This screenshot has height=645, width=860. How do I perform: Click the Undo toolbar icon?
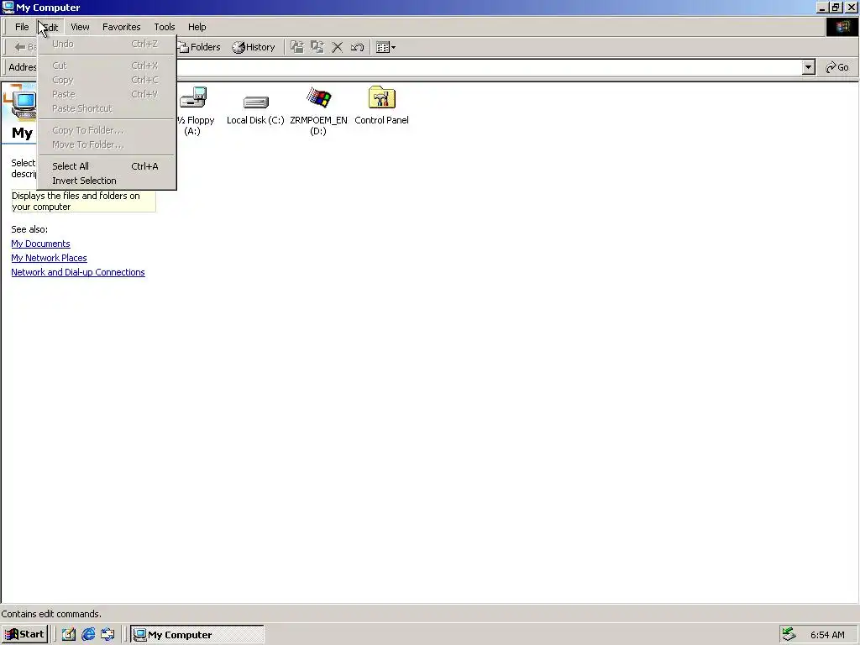pos(357,47)
